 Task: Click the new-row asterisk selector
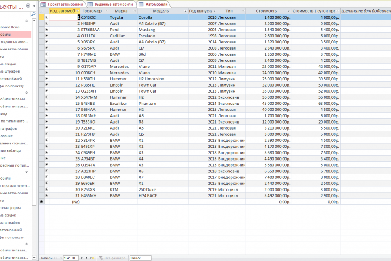[42, 202]
